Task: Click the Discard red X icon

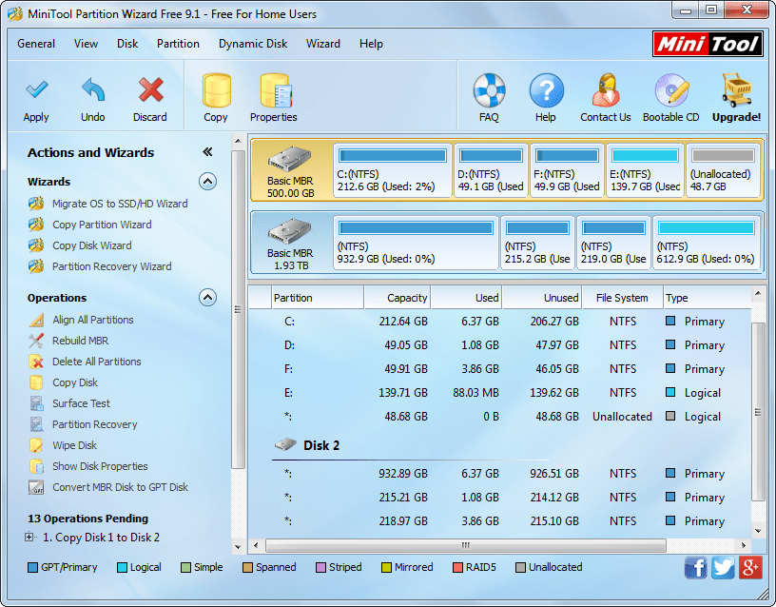Action: coord(150,89)
